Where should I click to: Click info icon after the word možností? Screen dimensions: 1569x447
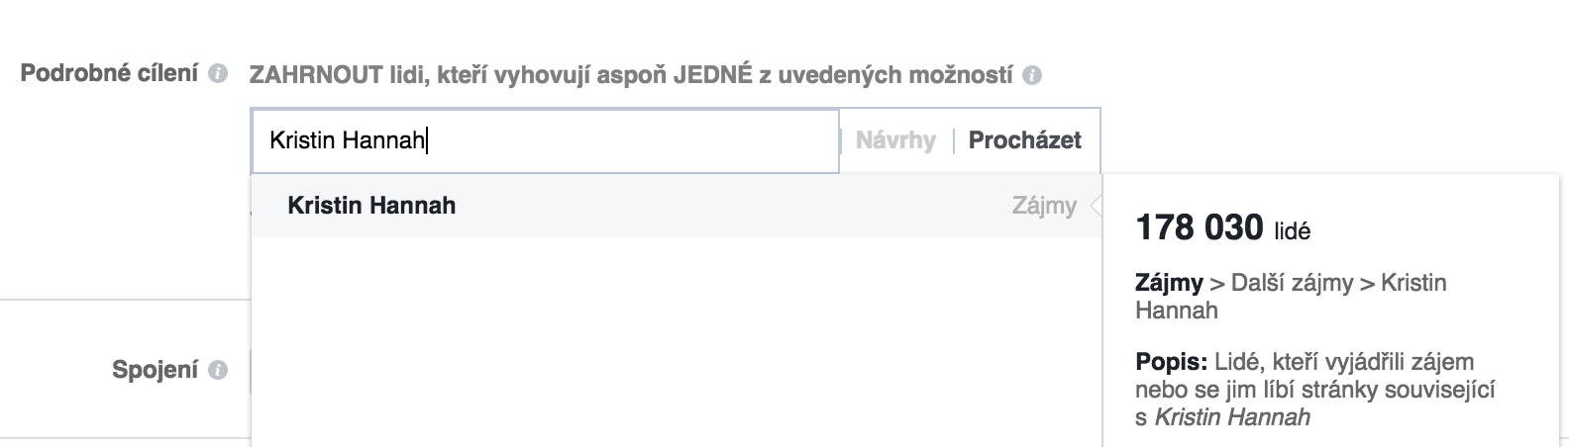point(1032,75)
